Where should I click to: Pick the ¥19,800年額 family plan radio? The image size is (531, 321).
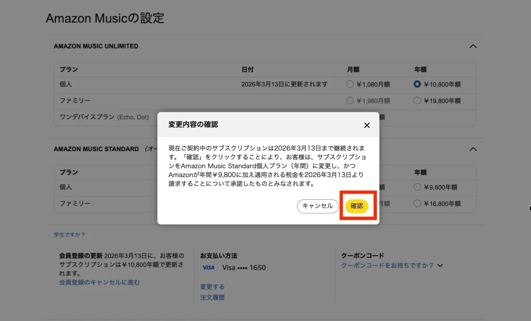pyautogui.click(x=417, y=100)
